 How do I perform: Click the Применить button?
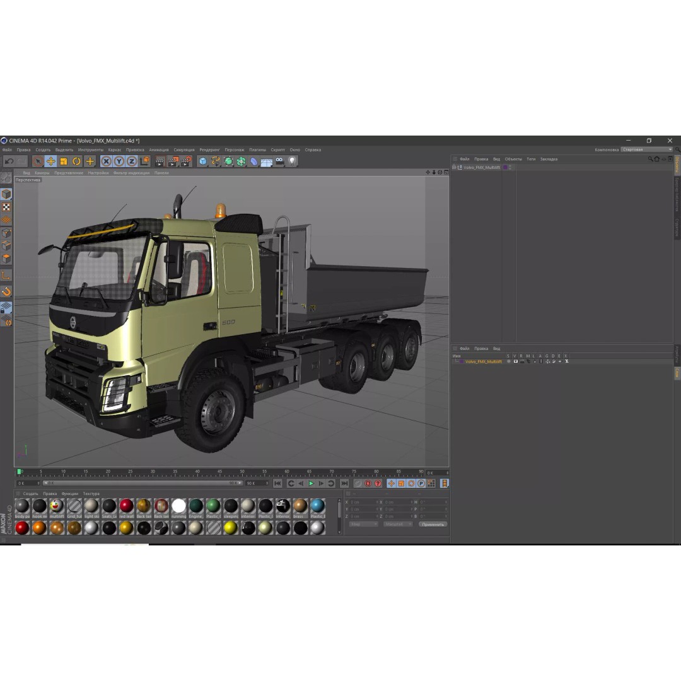tap(433, 524)
